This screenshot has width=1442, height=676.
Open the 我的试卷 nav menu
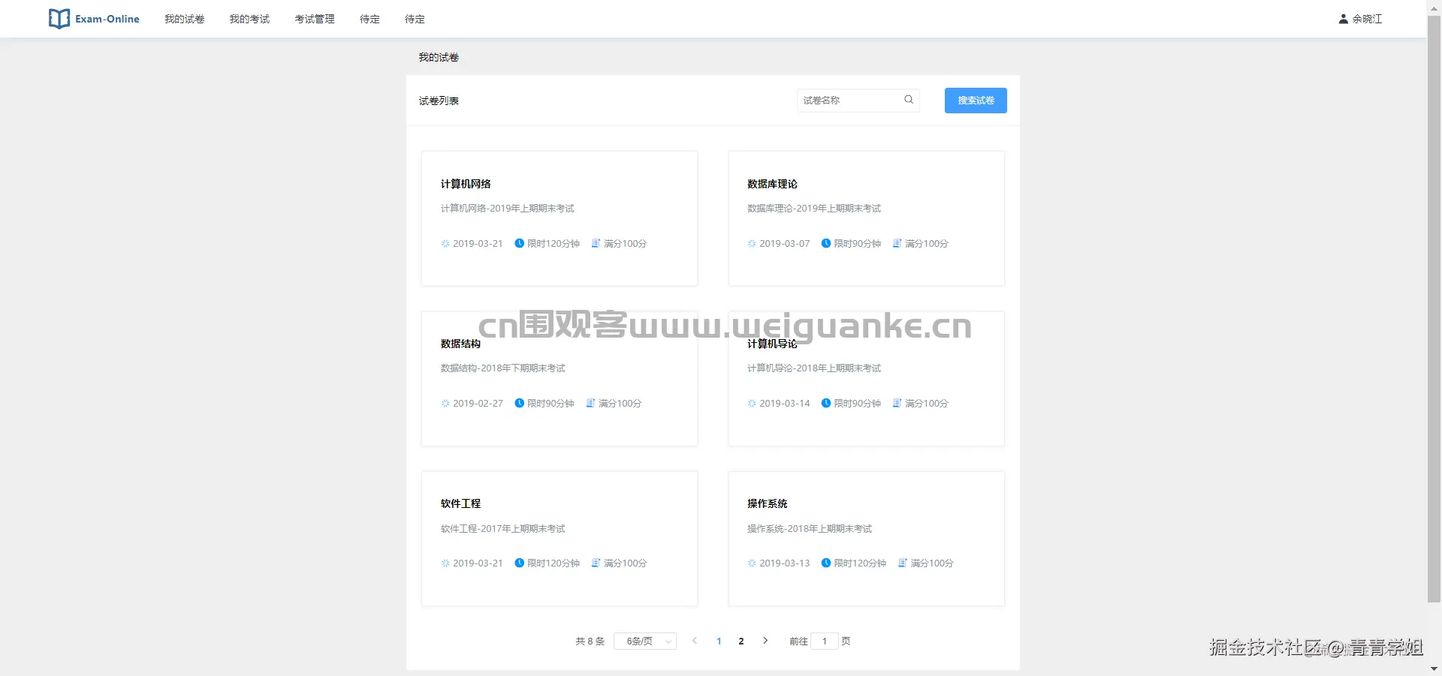tap(185, 19)
